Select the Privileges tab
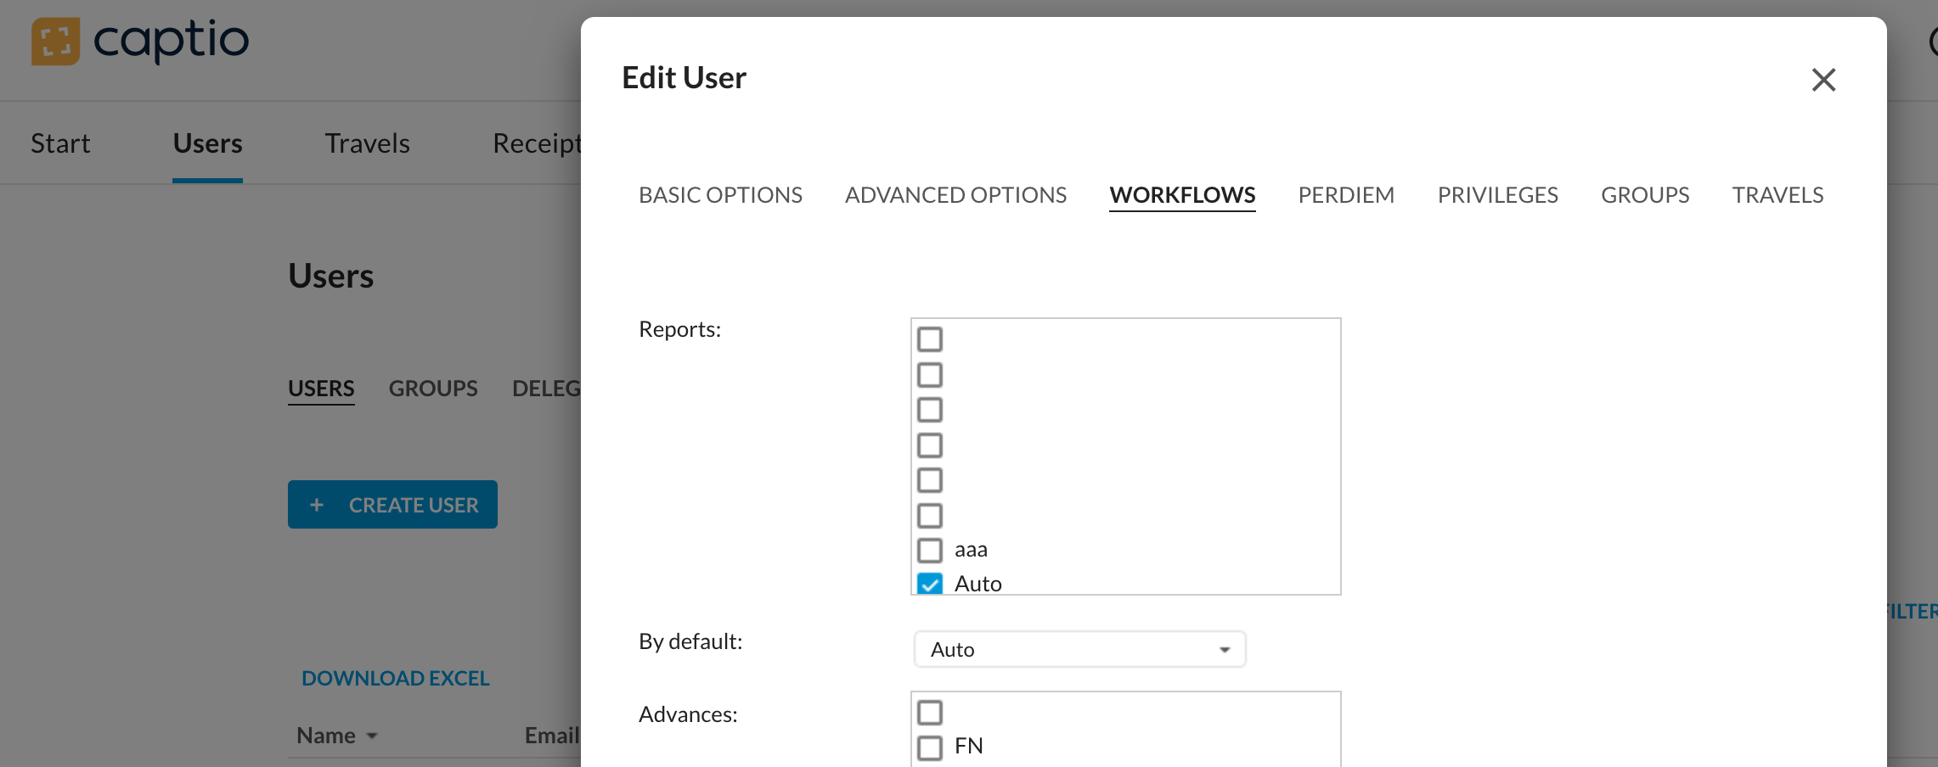The image size is (1938, 767). (1497, 195)
